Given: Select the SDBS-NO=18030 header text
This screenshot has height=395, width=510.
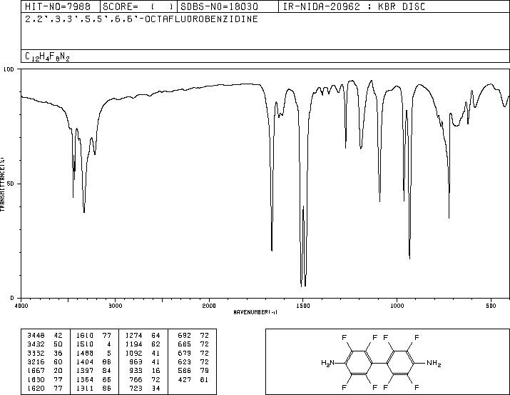Looking at the screenshot, I should point(219,7).
